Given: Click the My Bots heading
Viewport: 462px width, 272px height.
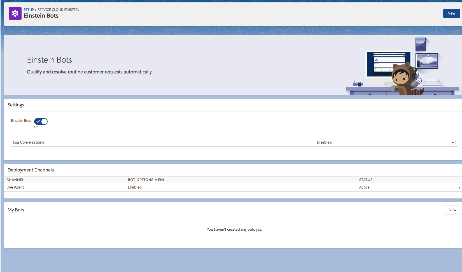Looking at the screenshot, I should (16, 210).
